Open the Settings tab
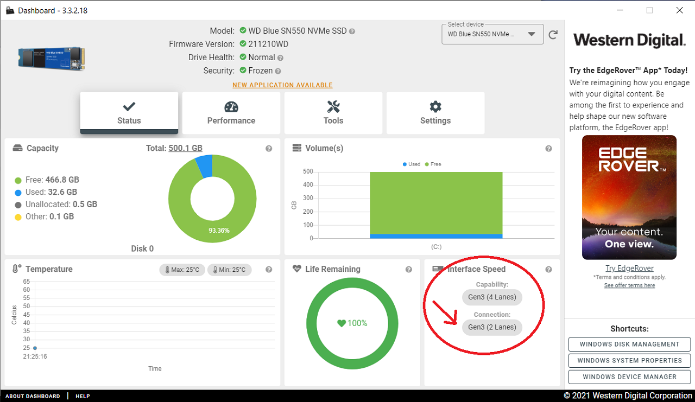This screenshot has width=695, height=402. tap(435, 113)
